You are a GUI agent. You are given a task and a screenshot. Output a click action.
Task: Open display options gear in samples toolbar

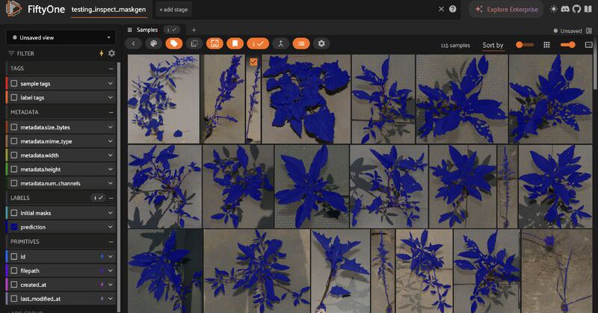pyautogui.click(x=321, y=43)
